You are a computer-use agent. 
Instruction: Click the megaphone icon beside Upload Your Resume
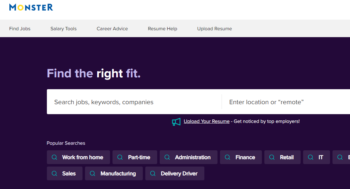pyautogui.click(x=176, y=122)
